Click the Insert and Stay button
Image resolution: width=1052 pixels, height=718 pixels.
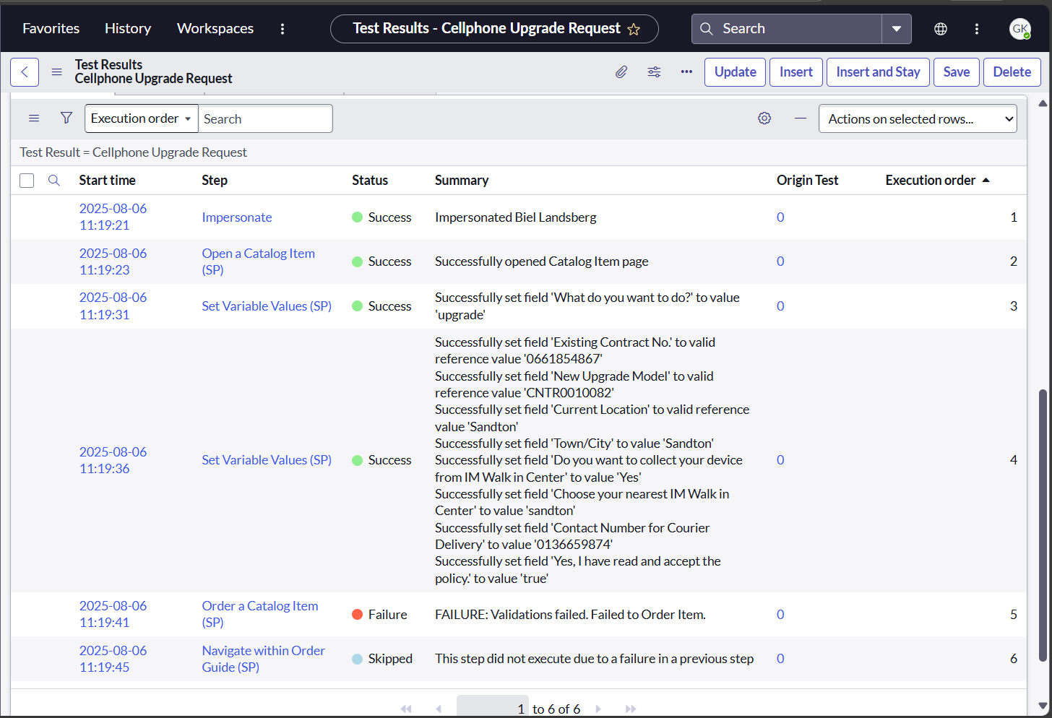(878, 72)
